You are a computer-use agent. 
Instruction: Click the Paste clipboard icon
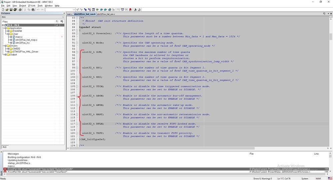tap(33, 10)
